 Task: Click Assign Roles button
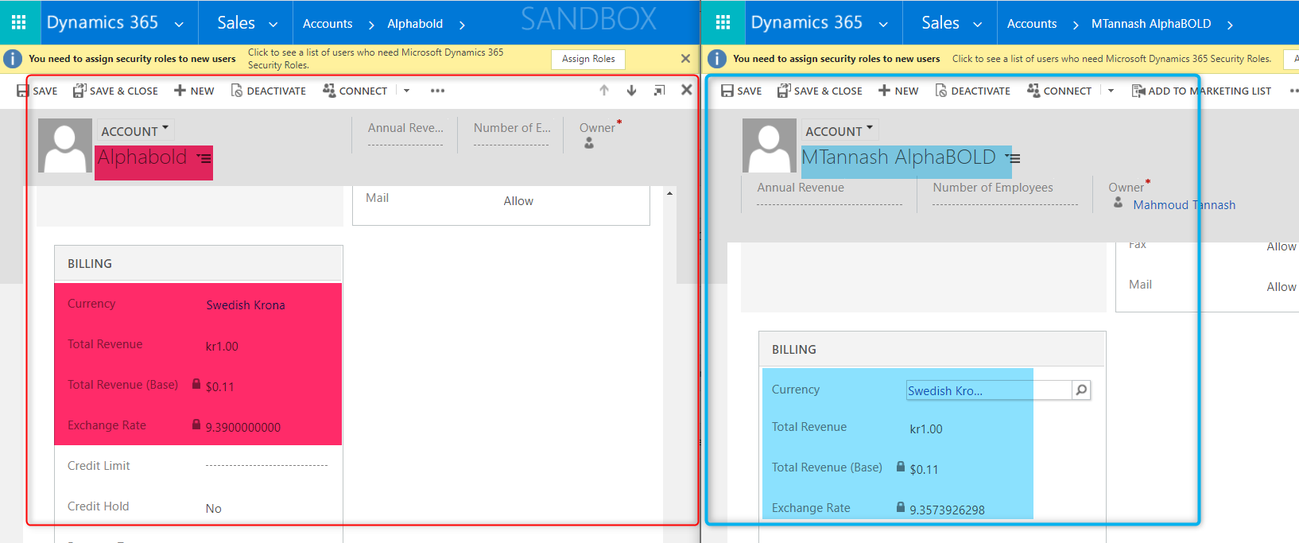pos(588,59)
